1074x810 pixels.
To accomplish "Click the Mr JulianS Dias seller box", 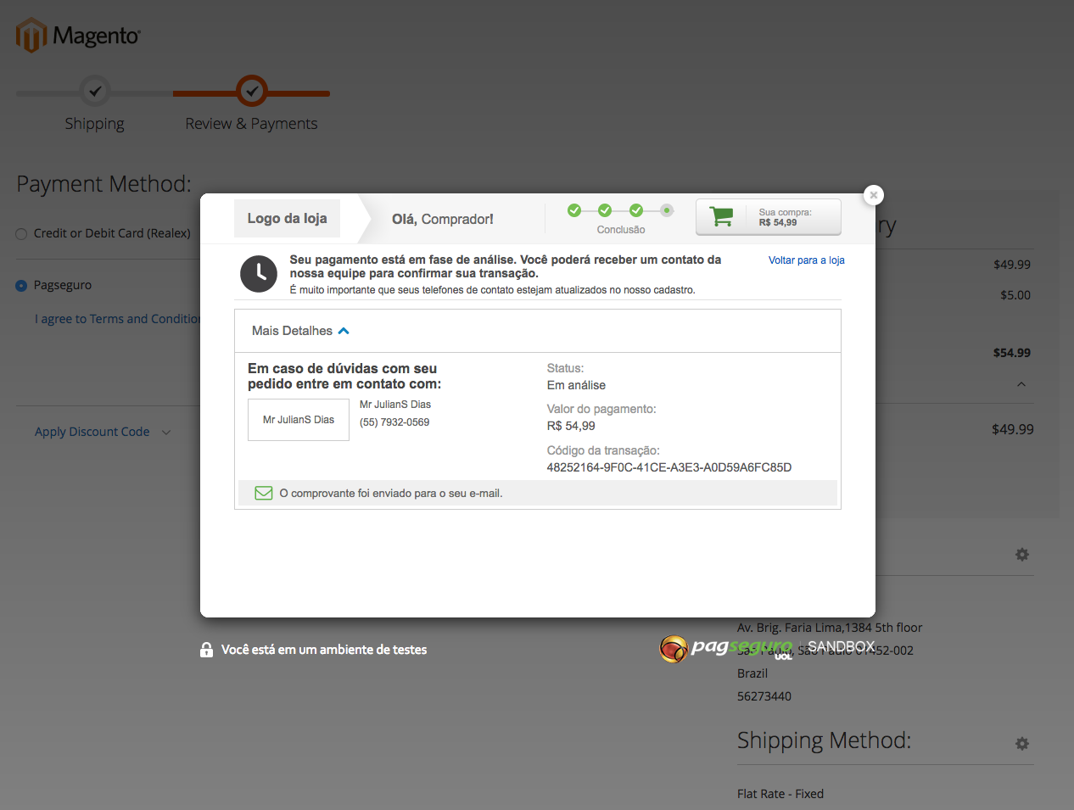I will (299, 420).
